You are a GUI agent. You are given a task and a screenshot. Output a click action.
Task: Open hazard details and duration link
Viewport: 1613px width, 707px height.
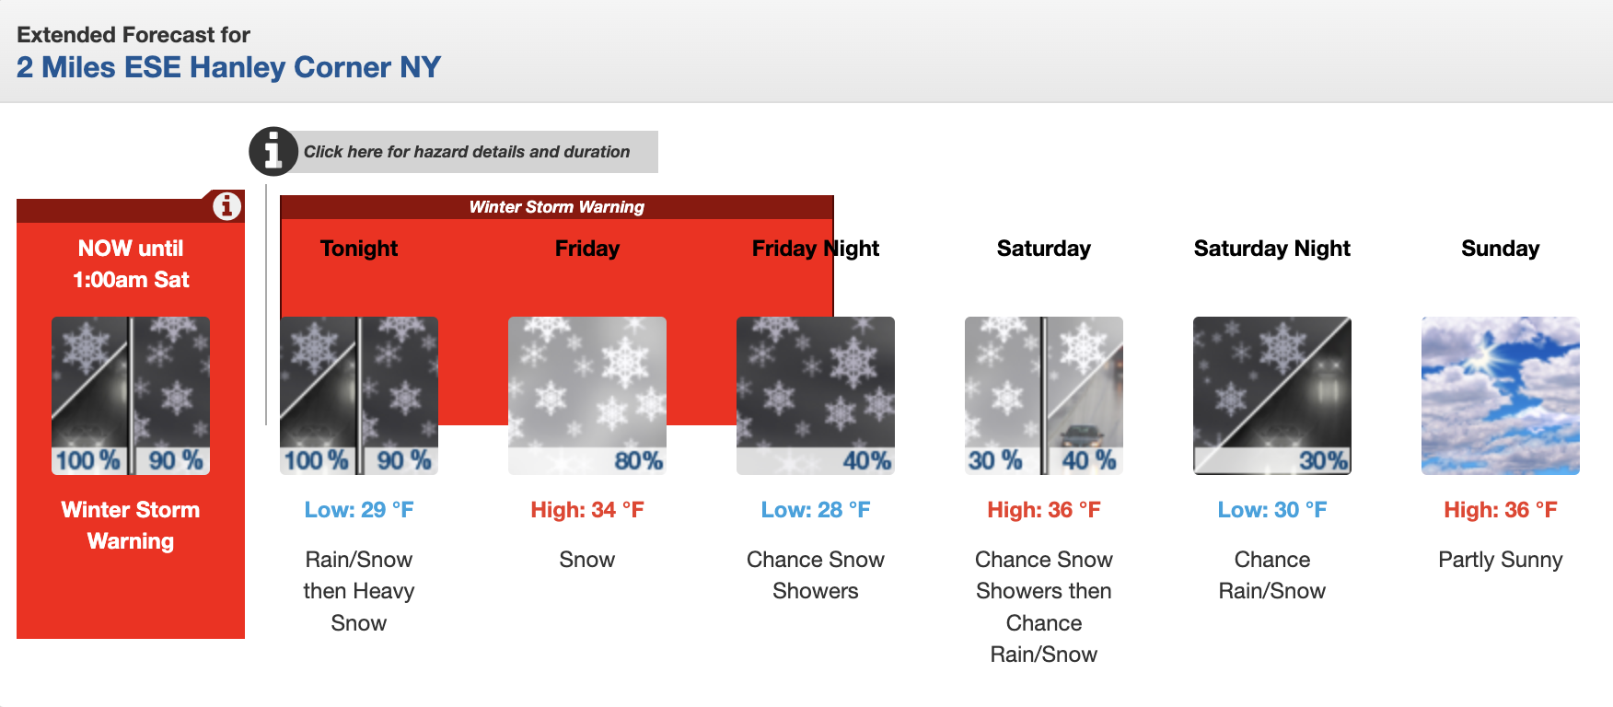[467, 152]
